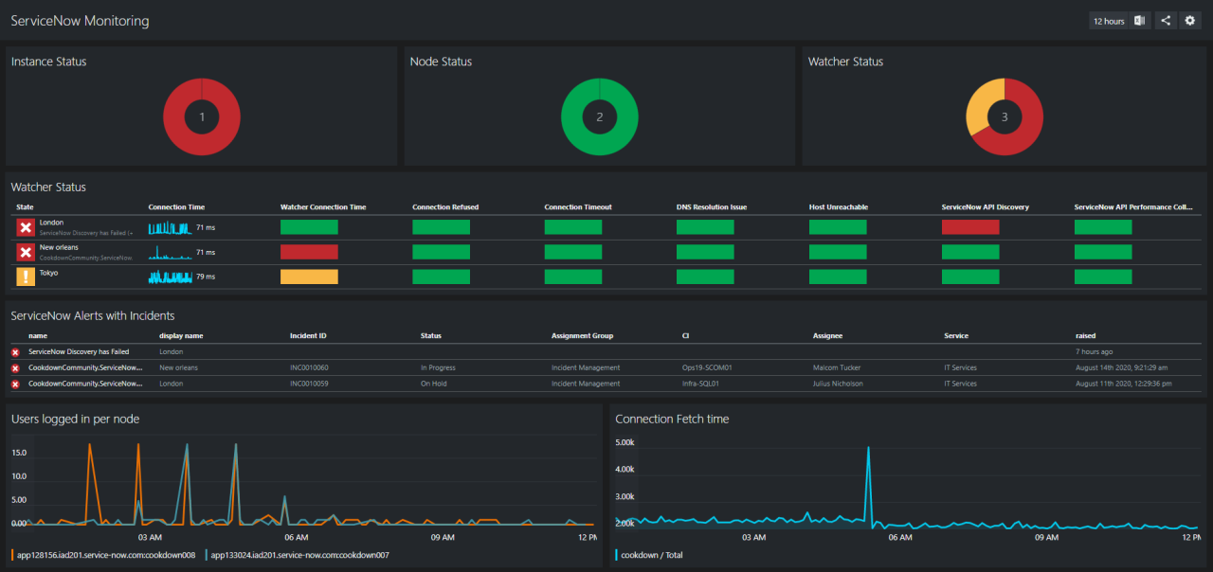The width and height of the screenshot is (1213, 572).
Task: Click the On Hold status cell
Action: (433, 384)
